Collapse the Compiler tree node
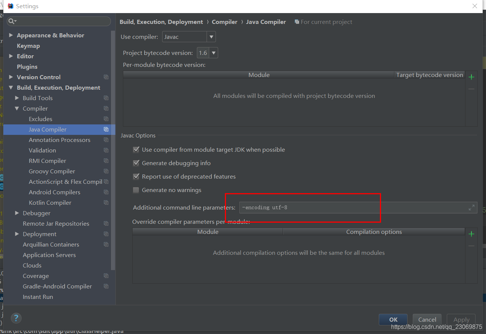Viewport: 486px width, 334px height. (17, 108)
